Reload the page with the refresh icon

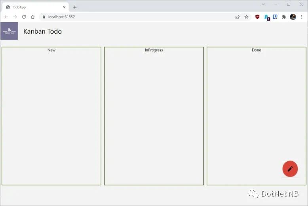point(24,17)
